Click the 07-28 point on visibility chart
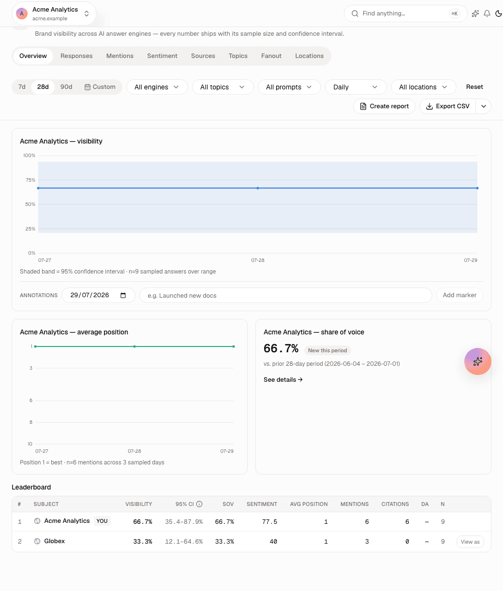 coord(258,188)
